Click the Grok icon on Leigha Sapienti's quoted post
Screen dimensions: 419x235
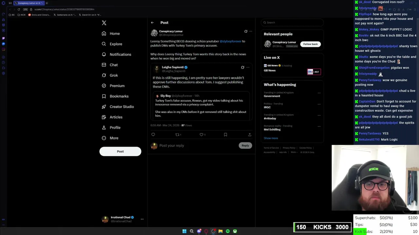[x=243, y=67]
